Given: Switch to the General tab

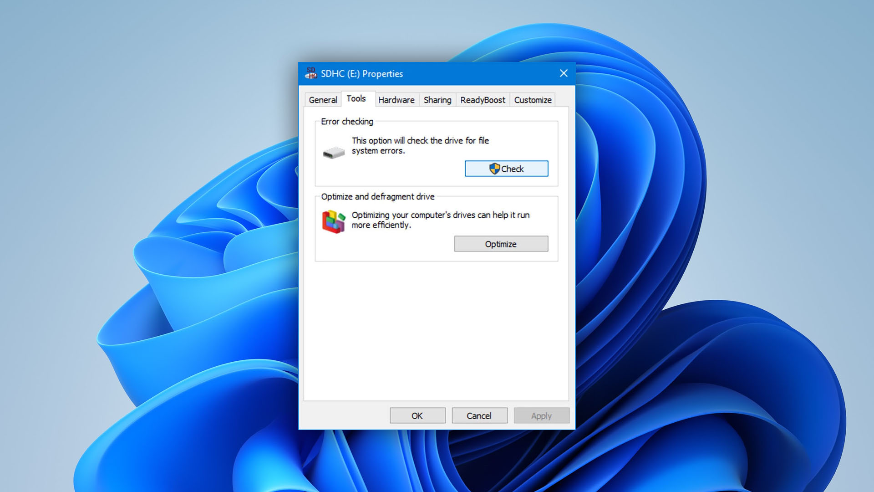Looking at the screenshot, I should tap(323, 100).
